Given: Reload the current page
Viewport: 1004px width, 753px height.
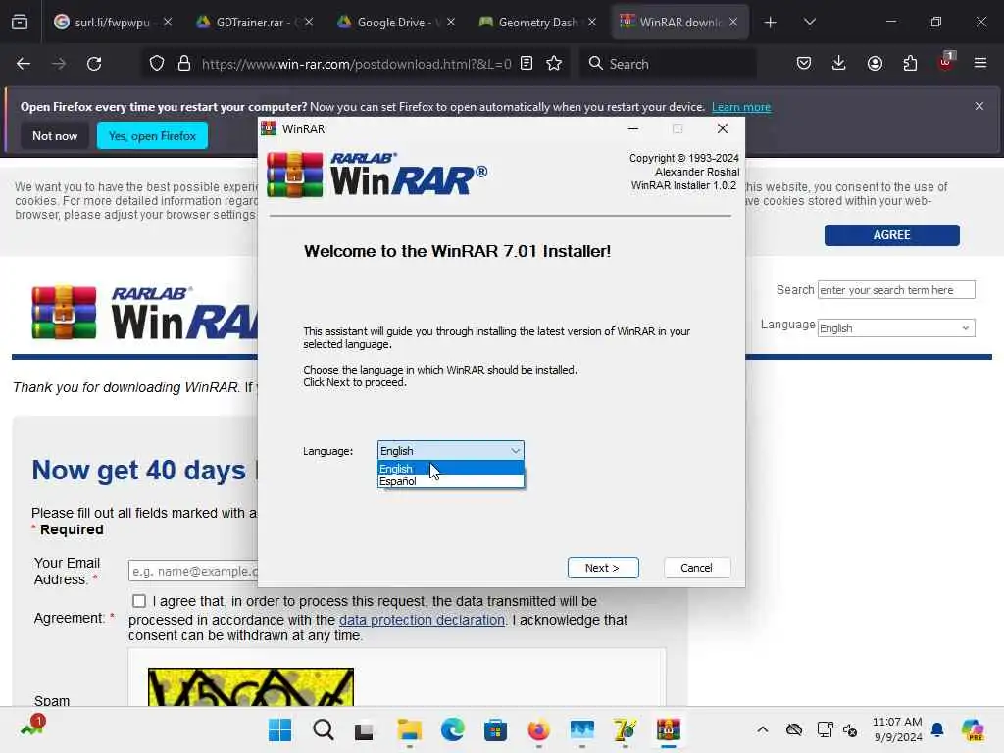Looking at the screenshot, I should [x=94, y=64].
